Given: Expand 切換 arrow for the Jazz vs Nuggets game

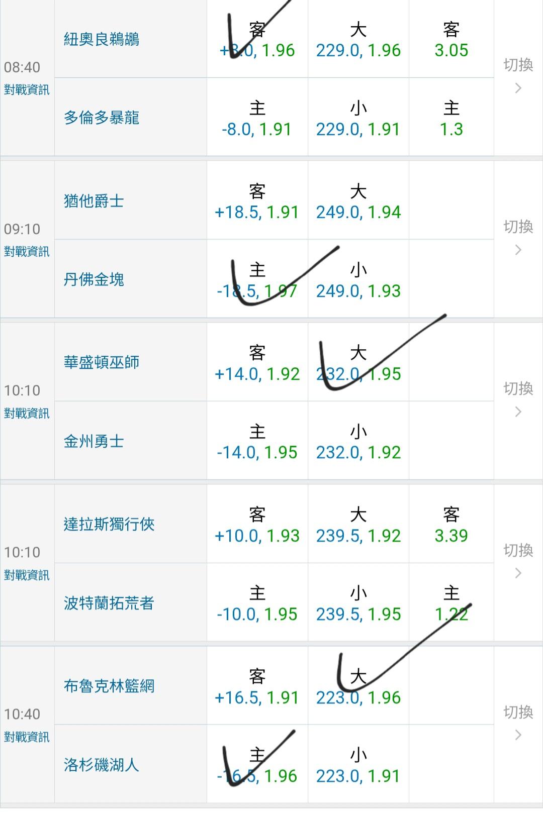Looking at the screenshot, I should 518,238.
